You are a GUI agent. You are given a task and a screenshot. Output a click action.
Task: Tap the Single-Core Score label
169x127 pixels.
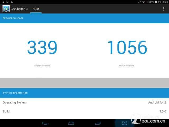pos(42,66)
